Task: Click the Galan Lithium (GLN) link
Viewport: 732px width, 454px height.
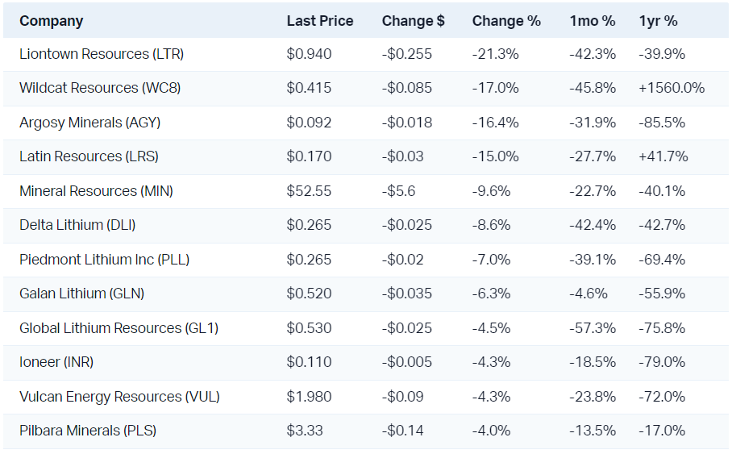Action: [81, 294]
